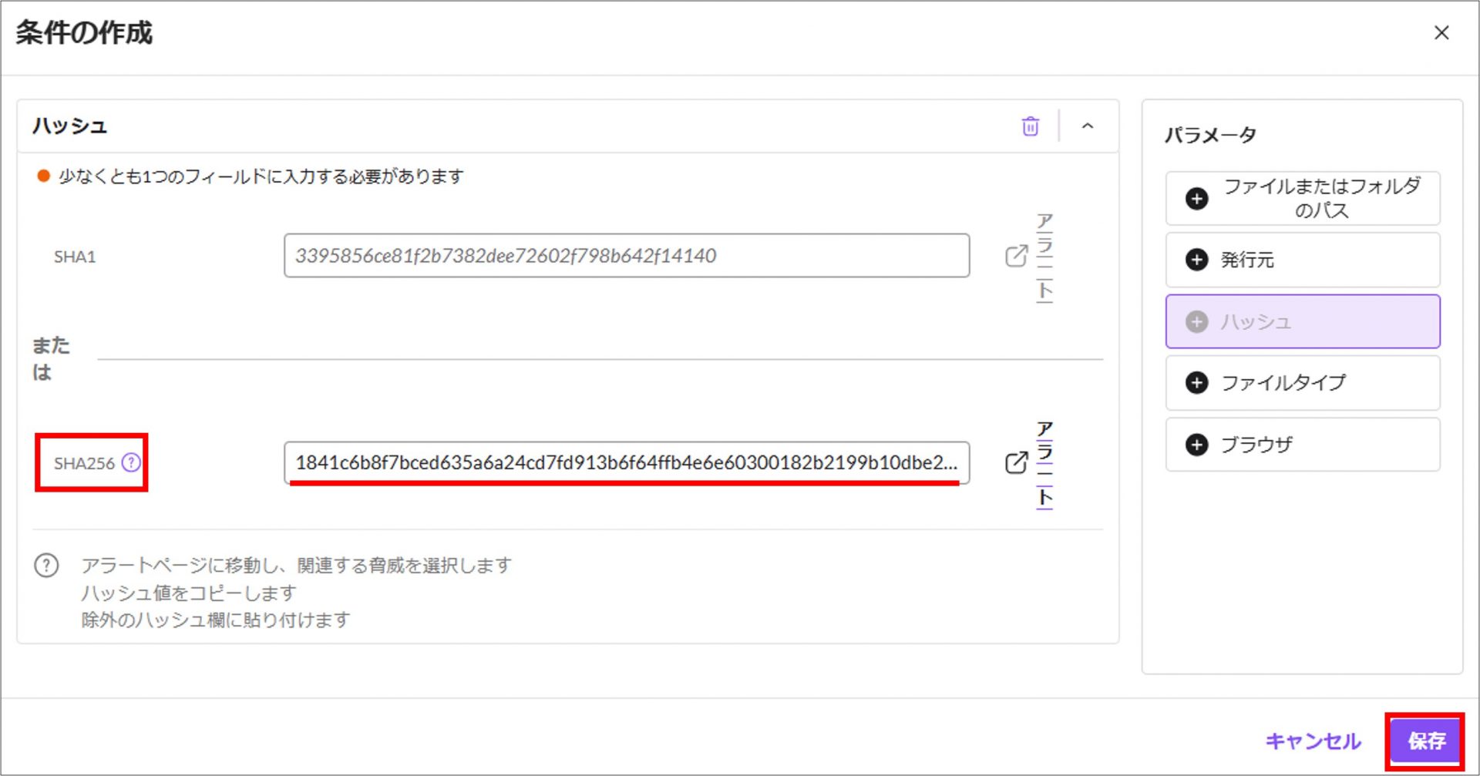1480x776 pixels.
Task: Click the SHA1 hash input field
Action: (626, 256)
